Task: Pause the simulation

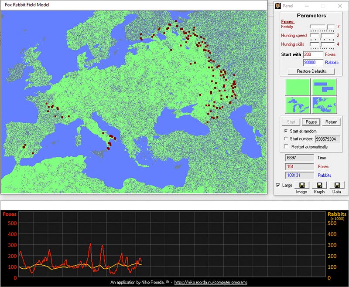Action: point(311,122)
